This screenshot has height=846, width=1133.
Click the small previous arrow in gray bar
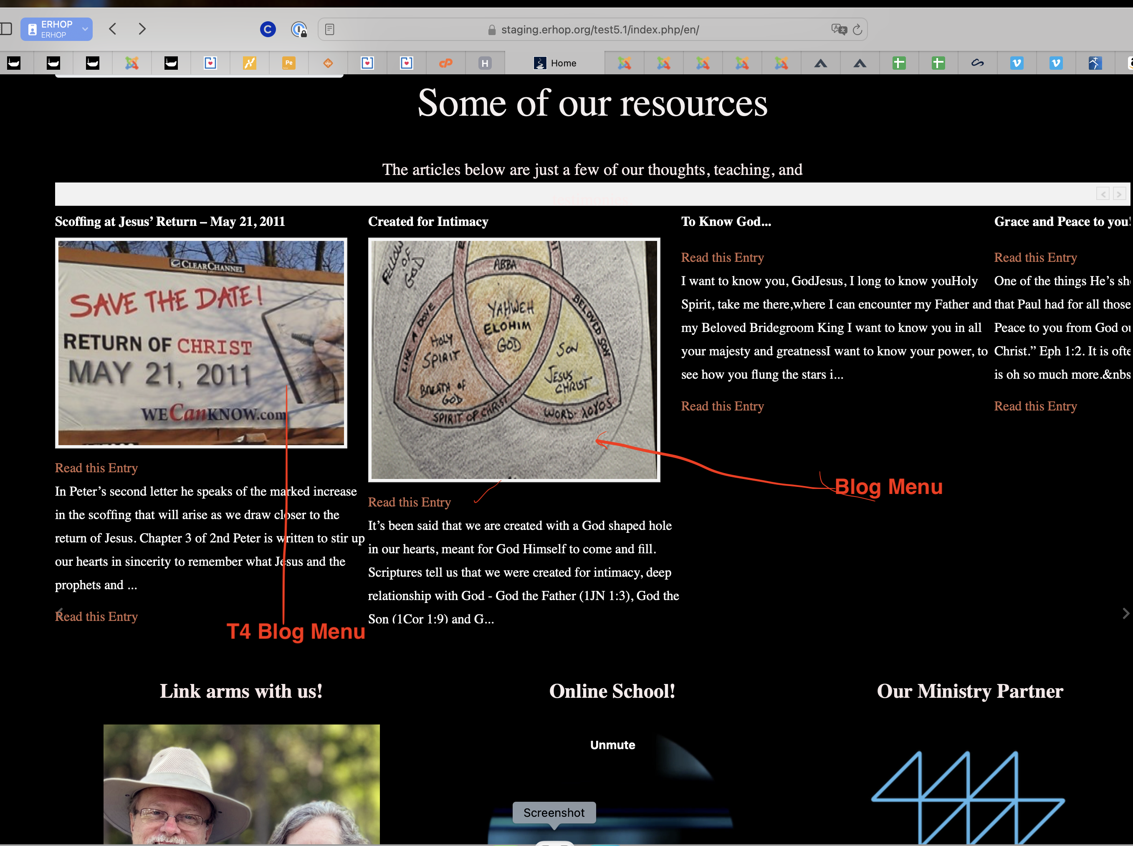pos(1103,194)
